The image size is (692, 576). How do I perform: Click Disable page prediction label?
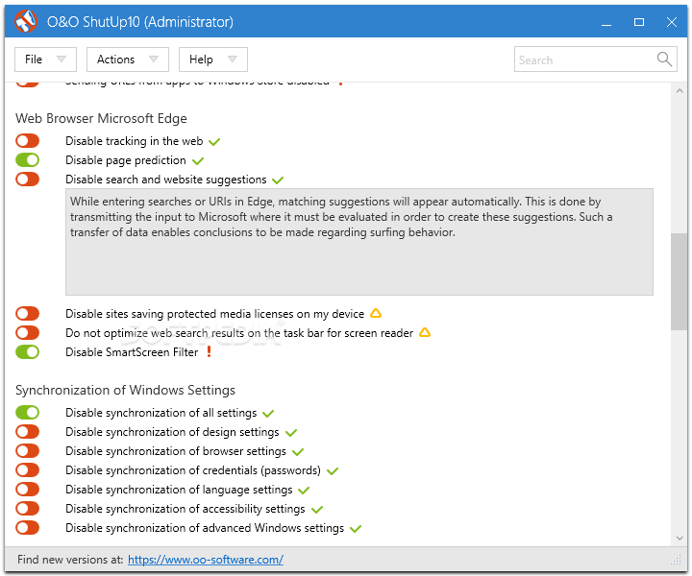126,160
